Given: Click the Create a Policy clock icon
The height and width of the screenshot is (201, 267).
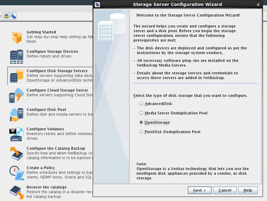Looking at the screenshot, I should 17,173.
